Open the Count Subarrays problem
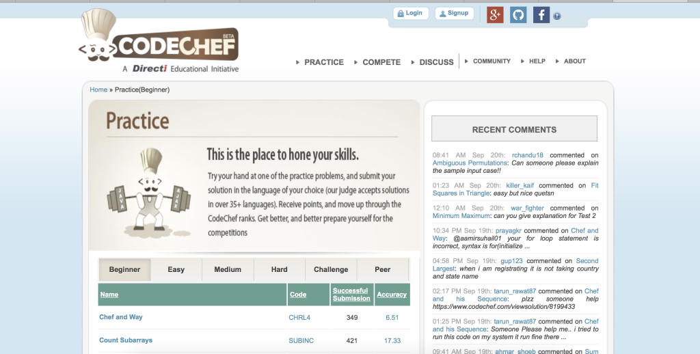The width and height of the screenshot is (700, 354). pyautogui.click(x=126, y=340)
